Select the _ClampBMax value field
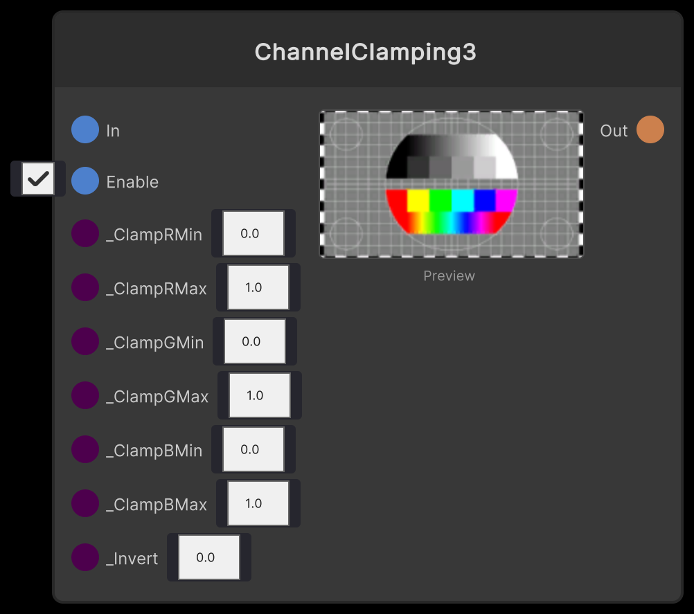The image size is (694, 614). 258,503
